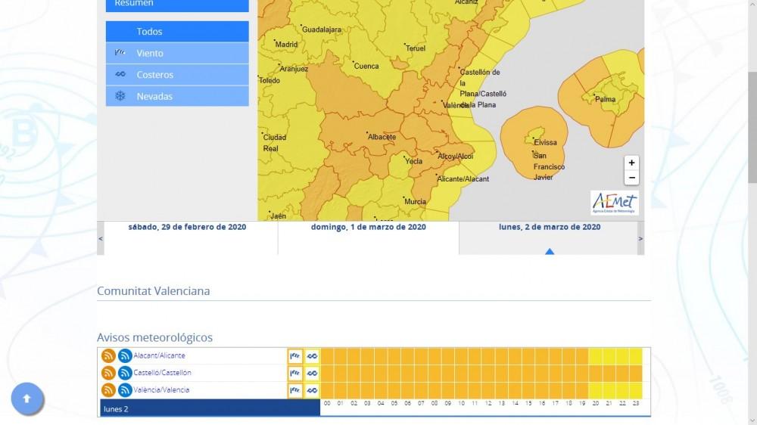The height and width of the screenshot is (425, 757).
Task: Select Todos warnings filter
Action: [177, 32]
